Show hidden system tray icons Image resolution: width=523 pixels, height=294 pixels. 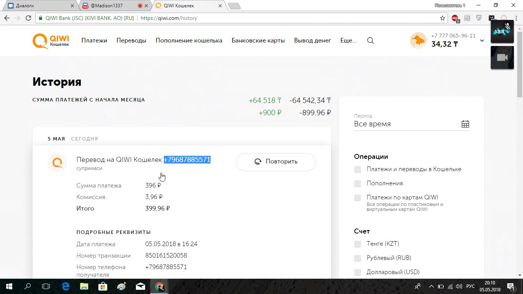pos(431,286)
